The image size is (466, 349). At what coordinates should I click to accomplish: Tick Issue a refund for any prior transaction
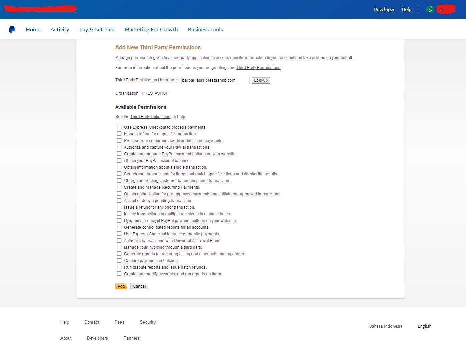click(x=119, y=207)
